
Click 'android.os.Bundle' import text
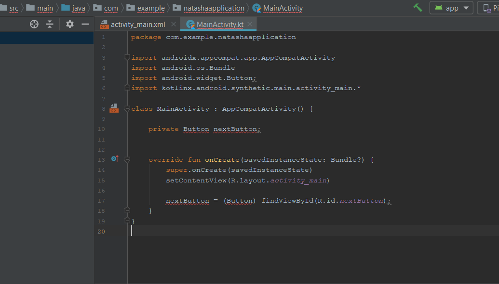pyautogui.click(x=198, y=68)
